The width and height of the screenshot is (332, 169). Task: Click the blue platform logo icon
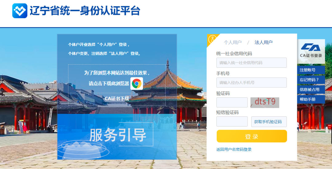pos(20,10)
